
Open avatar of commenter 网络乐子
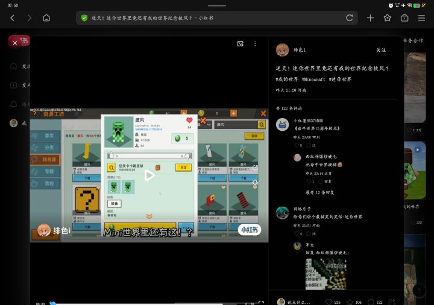tap(282, 213)
